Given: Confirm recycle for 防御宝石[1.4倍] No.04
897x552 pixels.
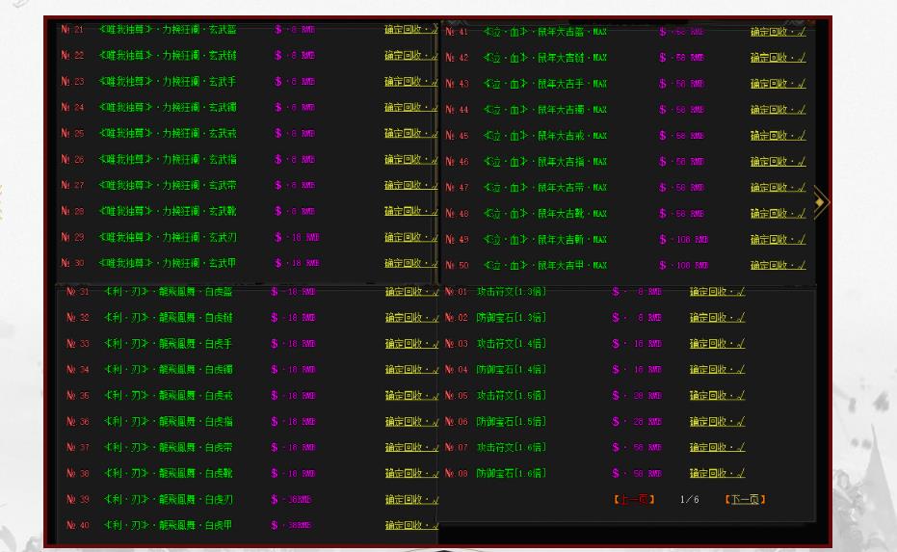Looking at the screenshot, I should click(717, 369).
